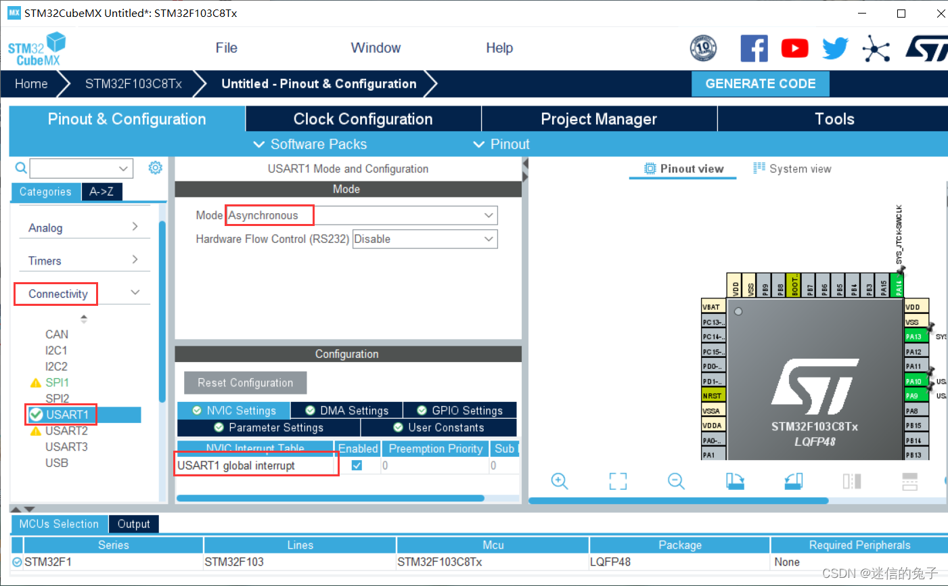
Task: Open the peripheral search combo box
Action: [81, 168]
